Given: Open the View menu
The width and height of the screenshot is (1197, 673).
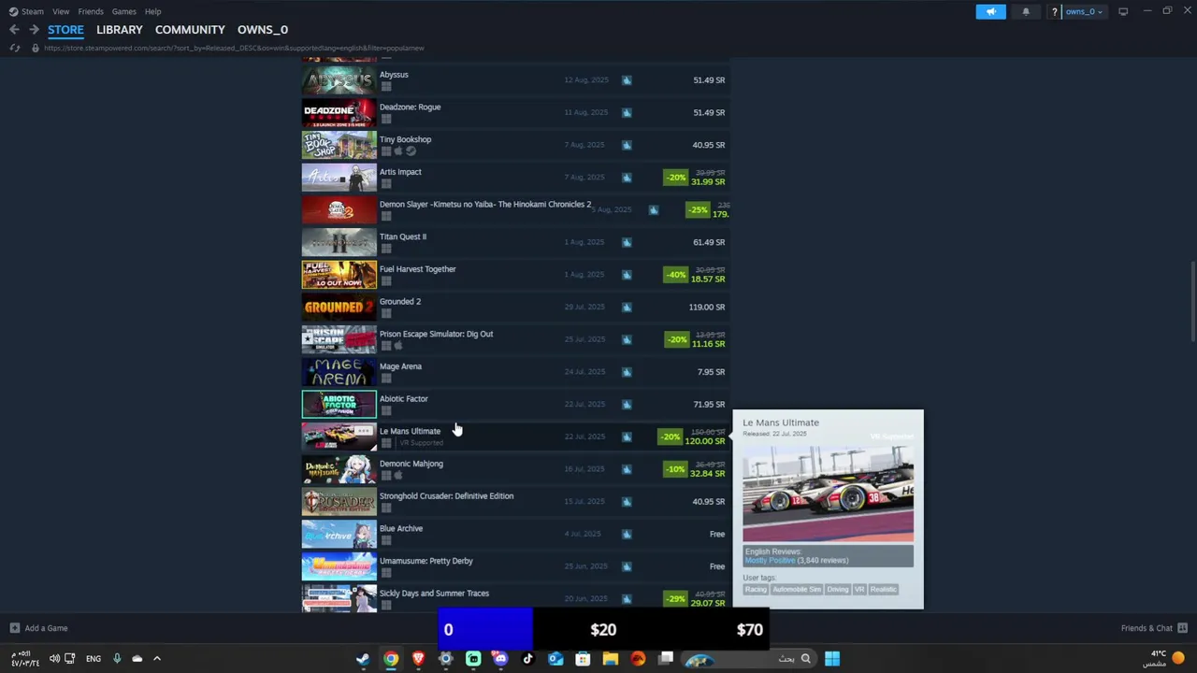Looking at the screenshot, I should coord(61,11).
